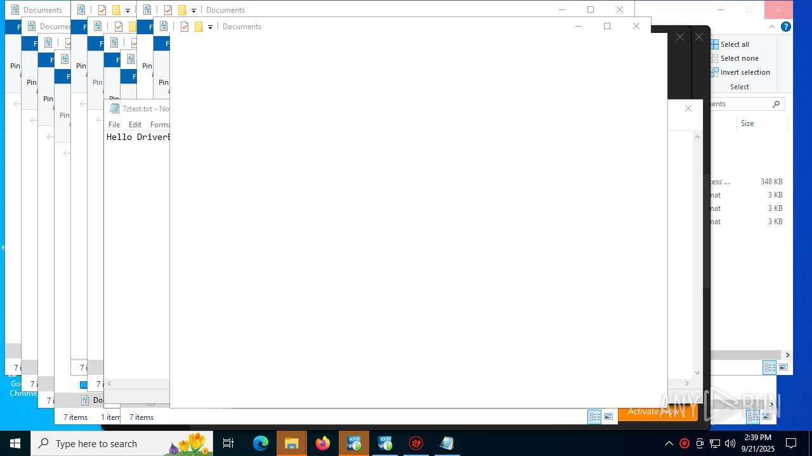
Task: Click Notepad horizontal scrollbar left arrow
Action: [109, 384]
